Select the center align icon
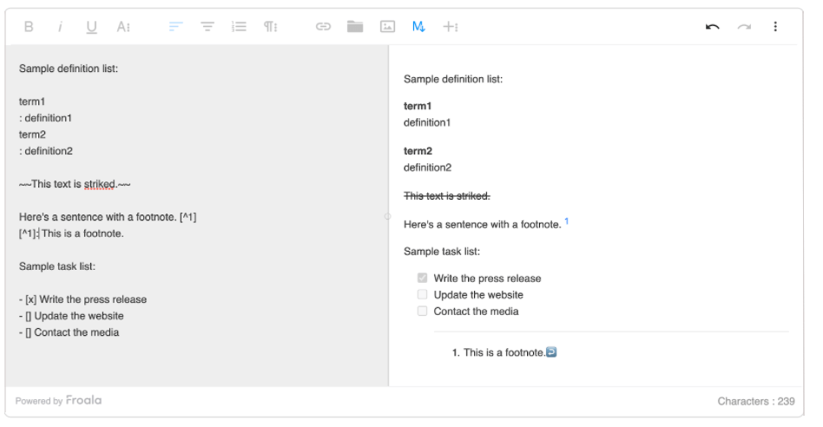Screen dimensions: 823x427 pyautogui.click(x=207, y=27)
